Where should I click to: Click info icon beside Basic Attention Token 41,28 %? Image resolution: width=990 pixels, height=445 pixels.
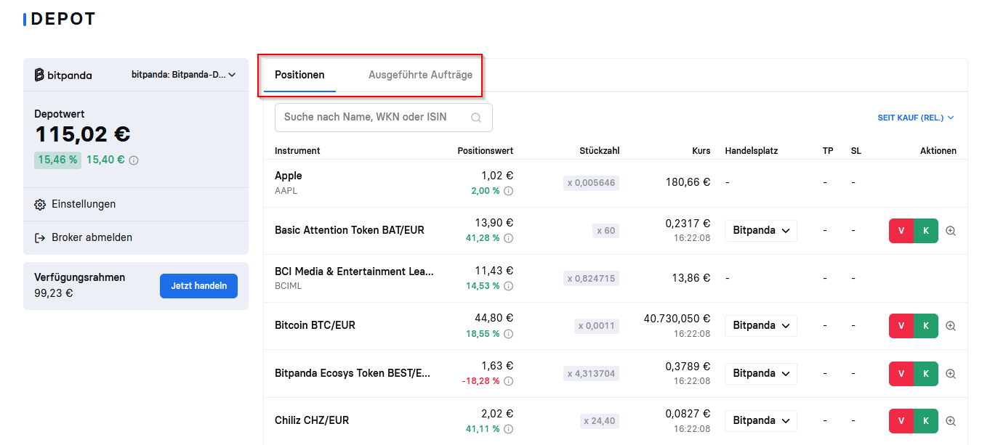pos(509,238)
